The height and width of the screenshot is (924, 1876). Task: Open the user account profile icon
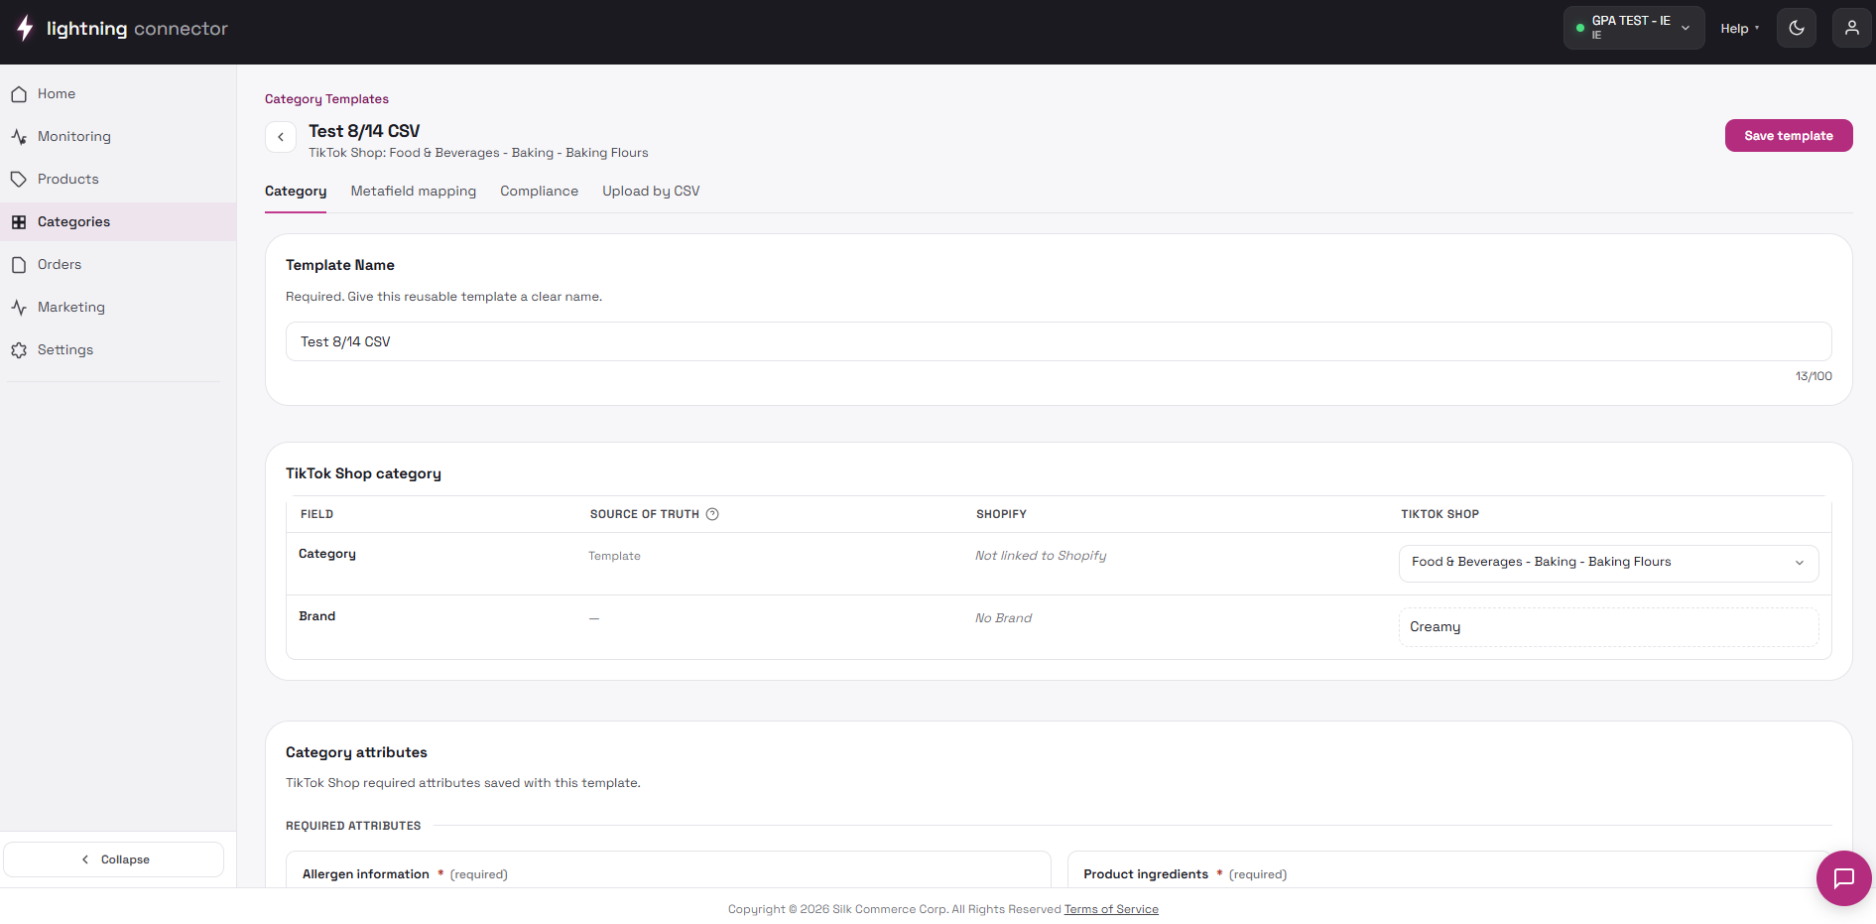[1852, 28]
